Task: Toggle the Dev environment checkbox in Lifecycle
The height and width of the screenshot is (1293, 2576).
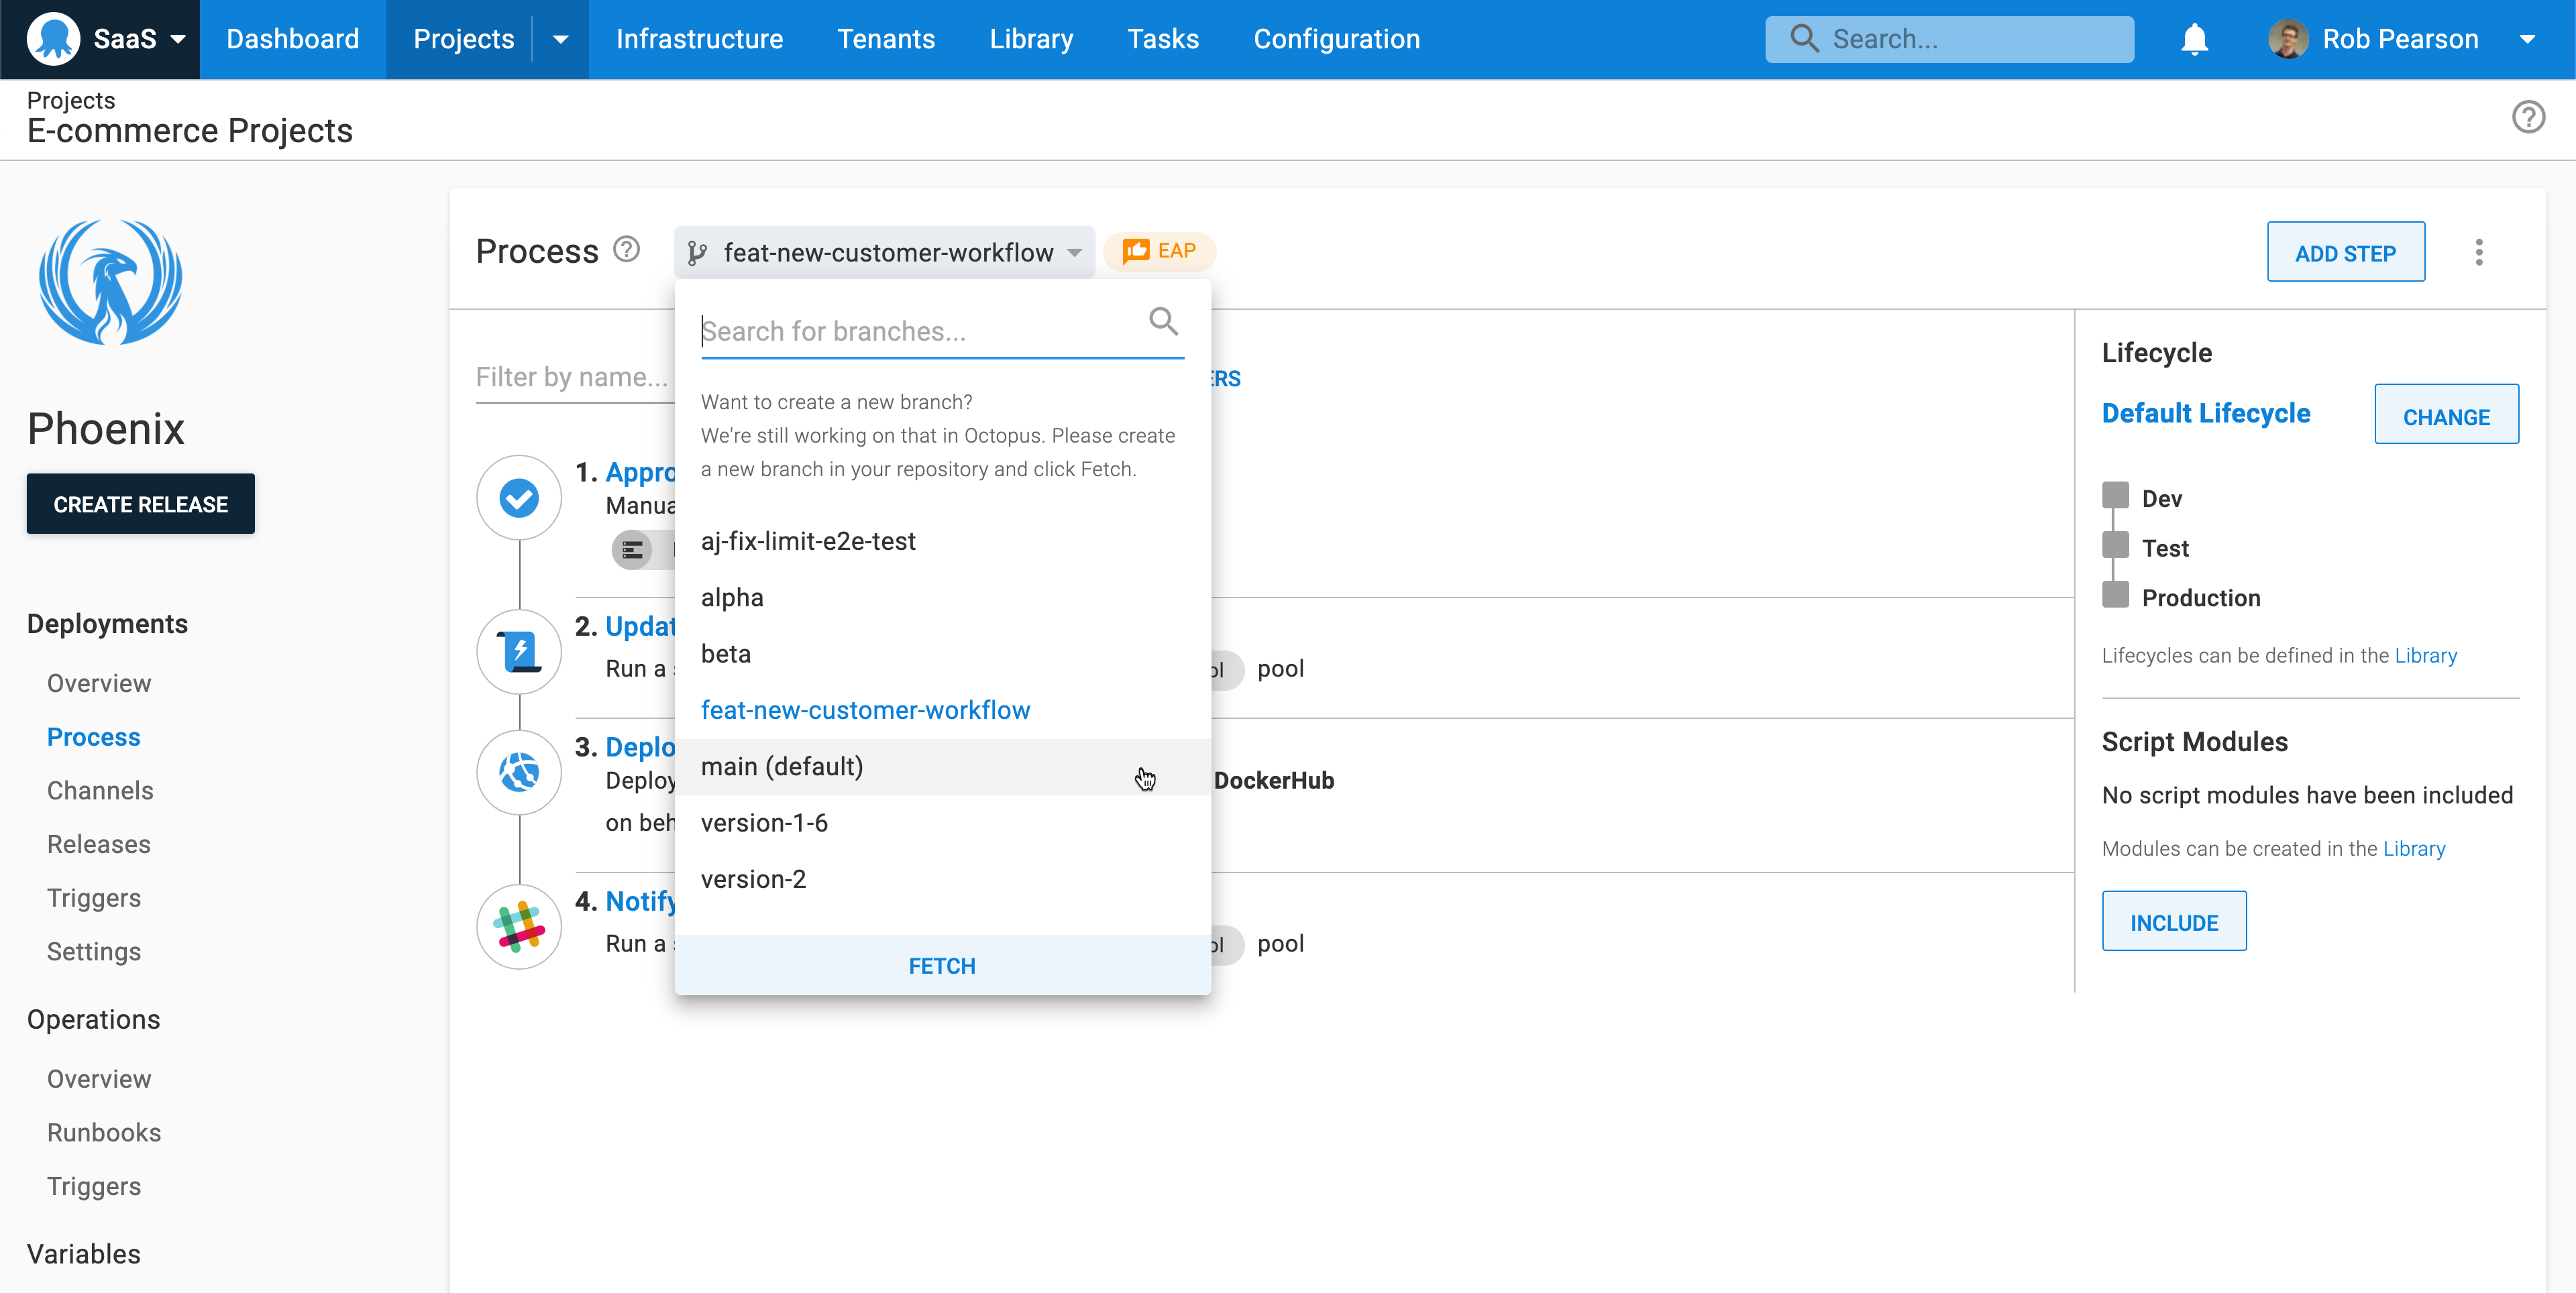Action: [2115, 494]
